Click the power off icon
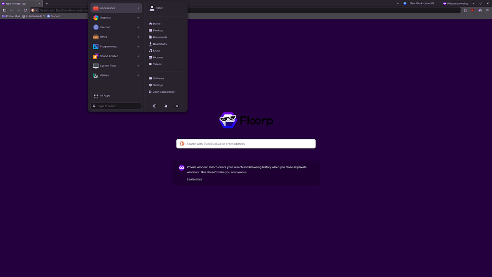The height and width of the screenshot is (277, 492). (177, 106)
